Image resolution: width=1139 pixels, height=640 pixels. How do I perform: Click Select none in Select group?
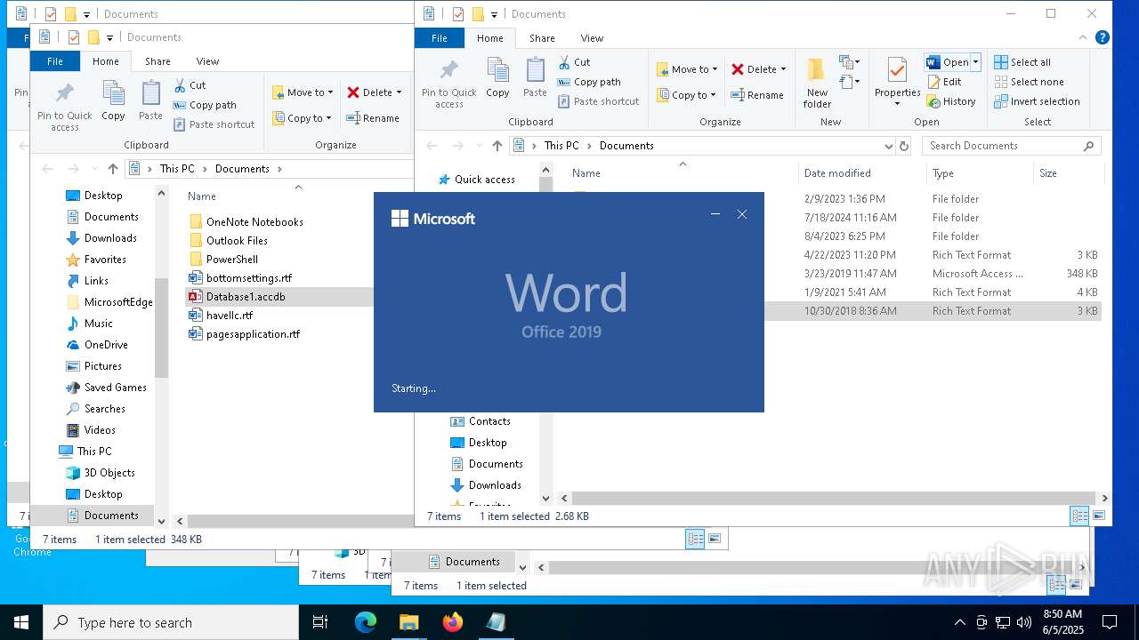(1029, 82)
